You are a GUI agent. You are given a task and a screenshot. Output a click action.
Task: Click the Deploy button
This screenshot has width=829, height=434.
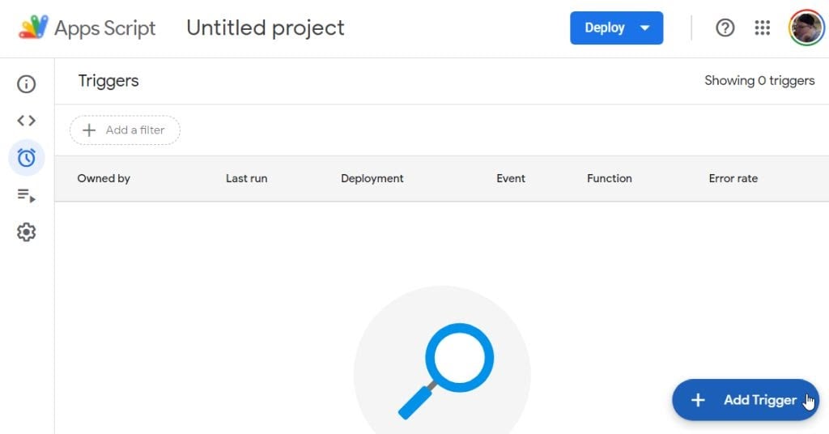605,28
